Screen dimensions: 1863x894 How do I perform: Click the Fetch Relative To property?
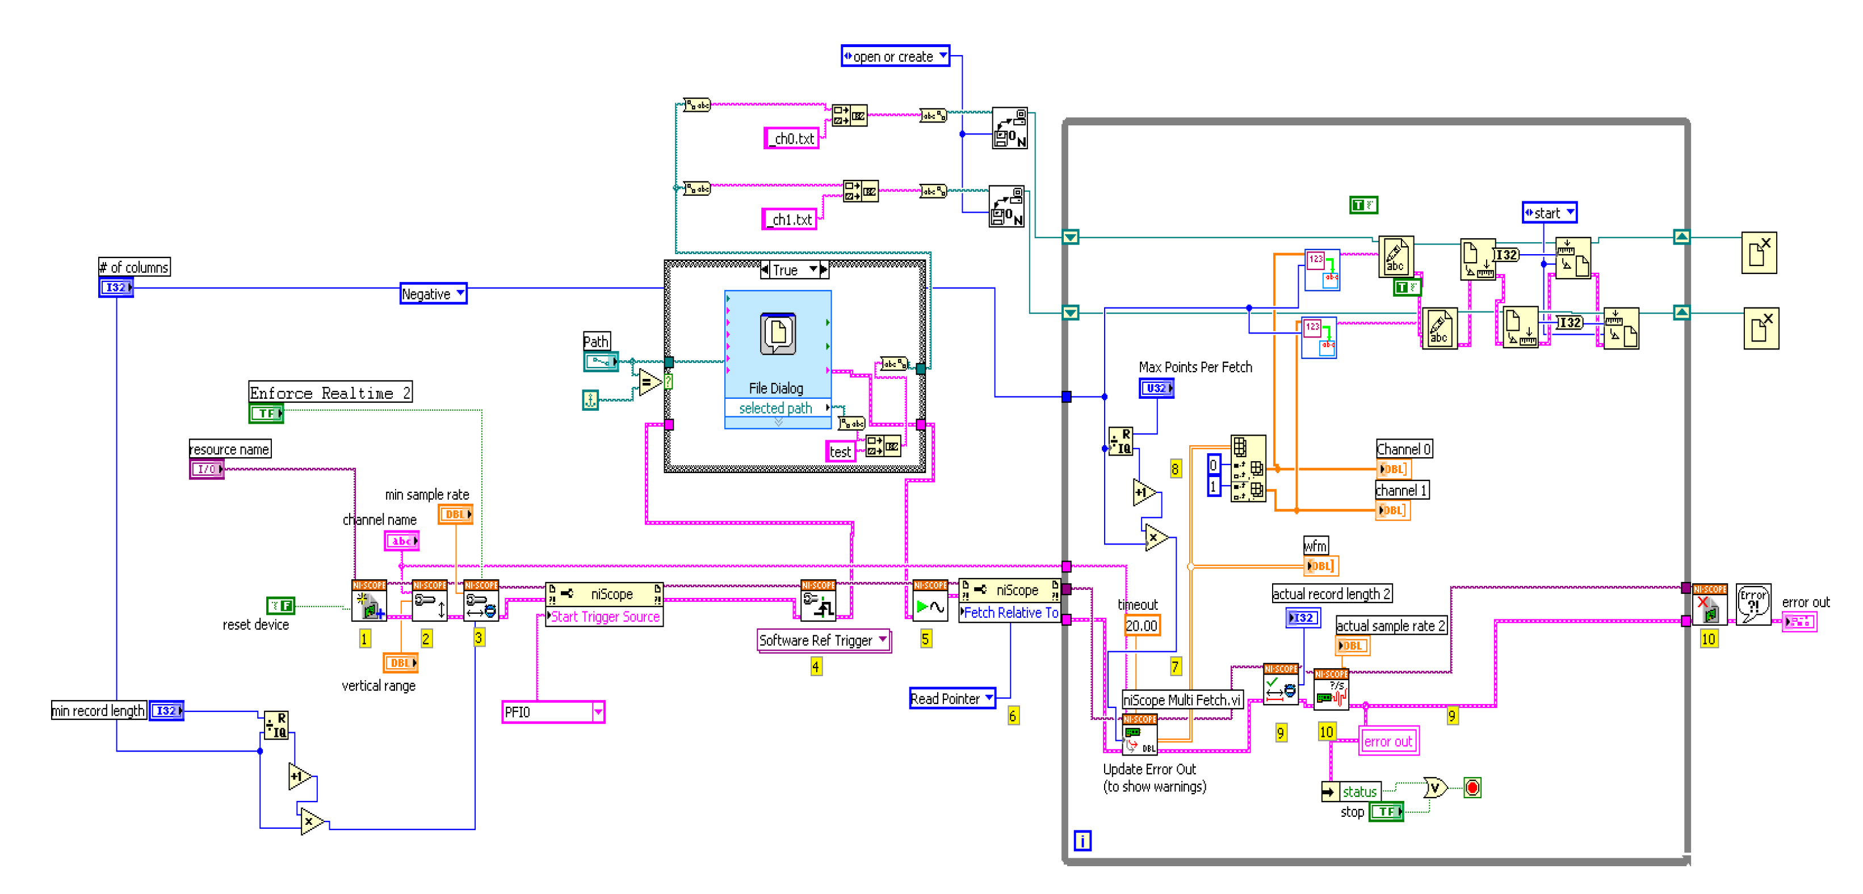1010,613
